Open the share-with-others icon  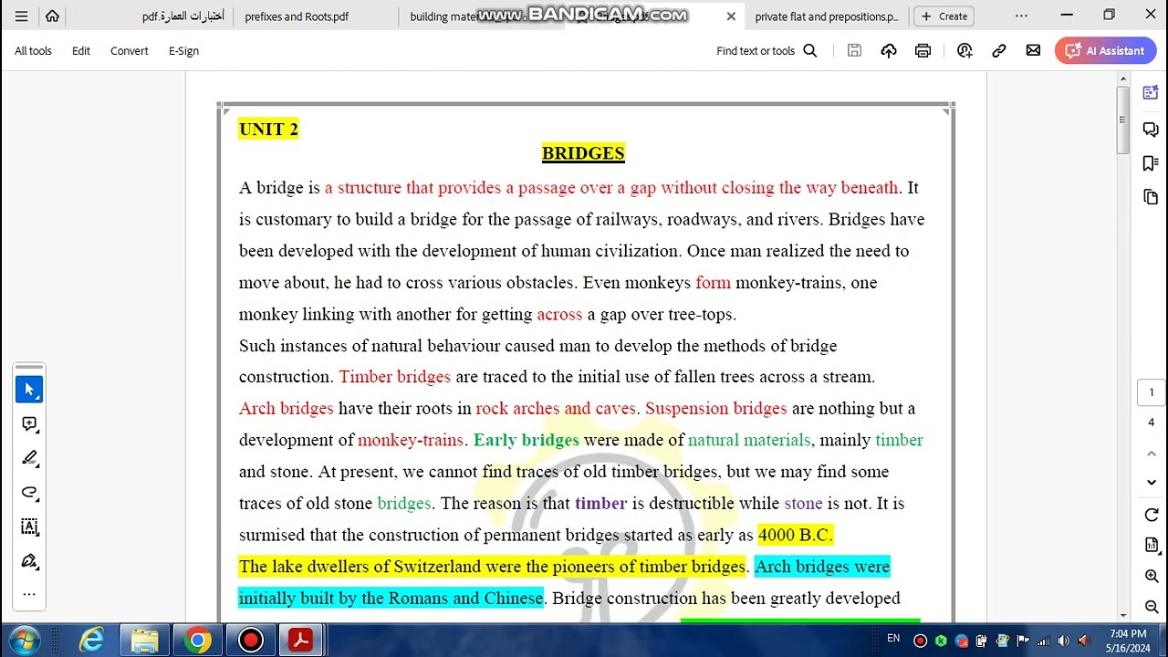965,51
